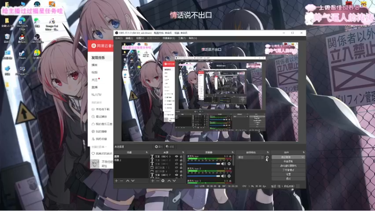Click the 退出 exit button in 控件
375x211 pixels.
(288, 179)
